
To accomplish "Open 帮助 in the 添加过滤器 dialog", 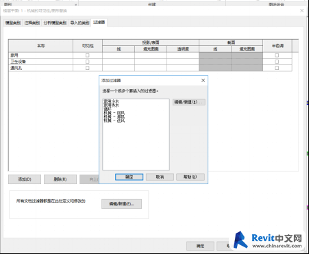I will [x=190, y=177].
